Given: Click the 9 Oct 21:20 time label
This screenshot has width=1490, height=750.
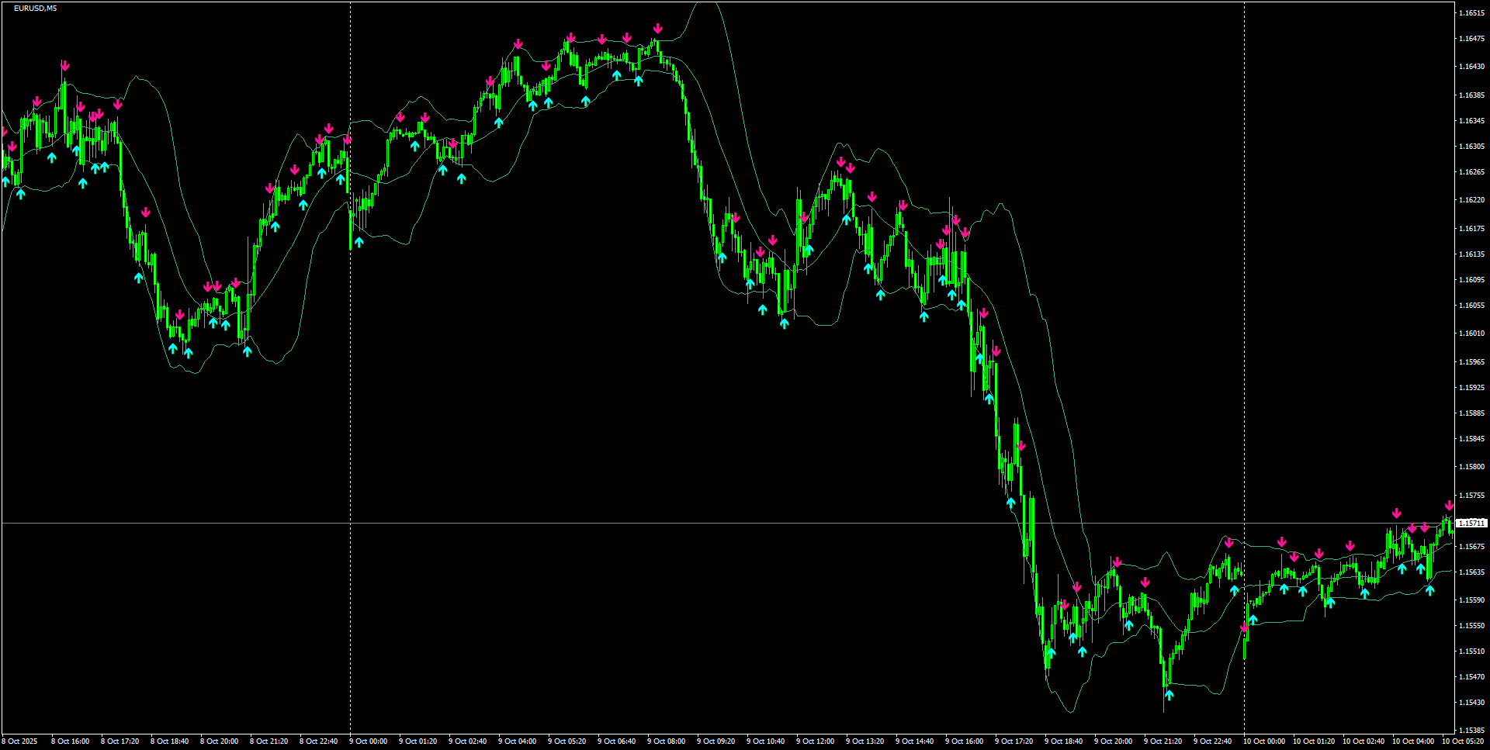Looking at the screenshot, I should tap(1163, 741).
